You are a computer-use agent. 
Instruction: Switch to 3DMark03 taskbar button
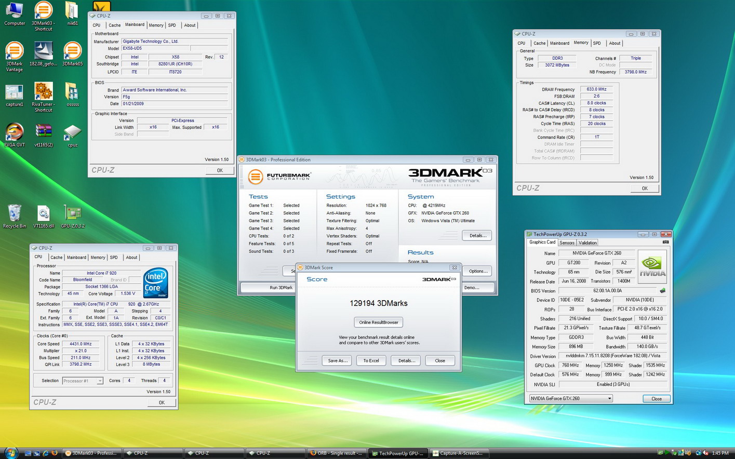click(x=91, y=453)
